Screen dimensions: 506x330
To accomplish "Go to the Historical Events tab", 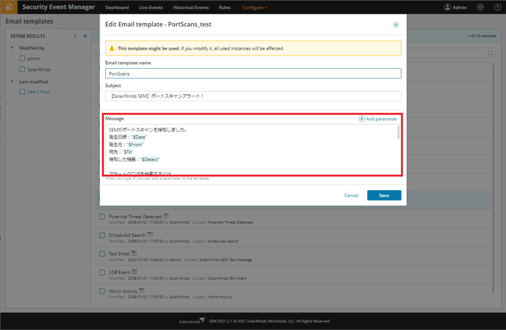I will coord(191,7).
